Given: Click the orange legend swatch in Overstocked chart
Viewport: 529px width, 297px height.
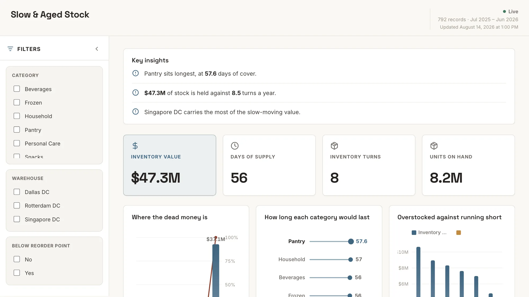Looking at the screenshot, I should (x=459, y=233).
